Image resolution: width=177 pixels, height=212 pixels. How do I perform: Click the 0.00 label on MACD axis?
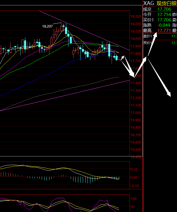[134, 178]
